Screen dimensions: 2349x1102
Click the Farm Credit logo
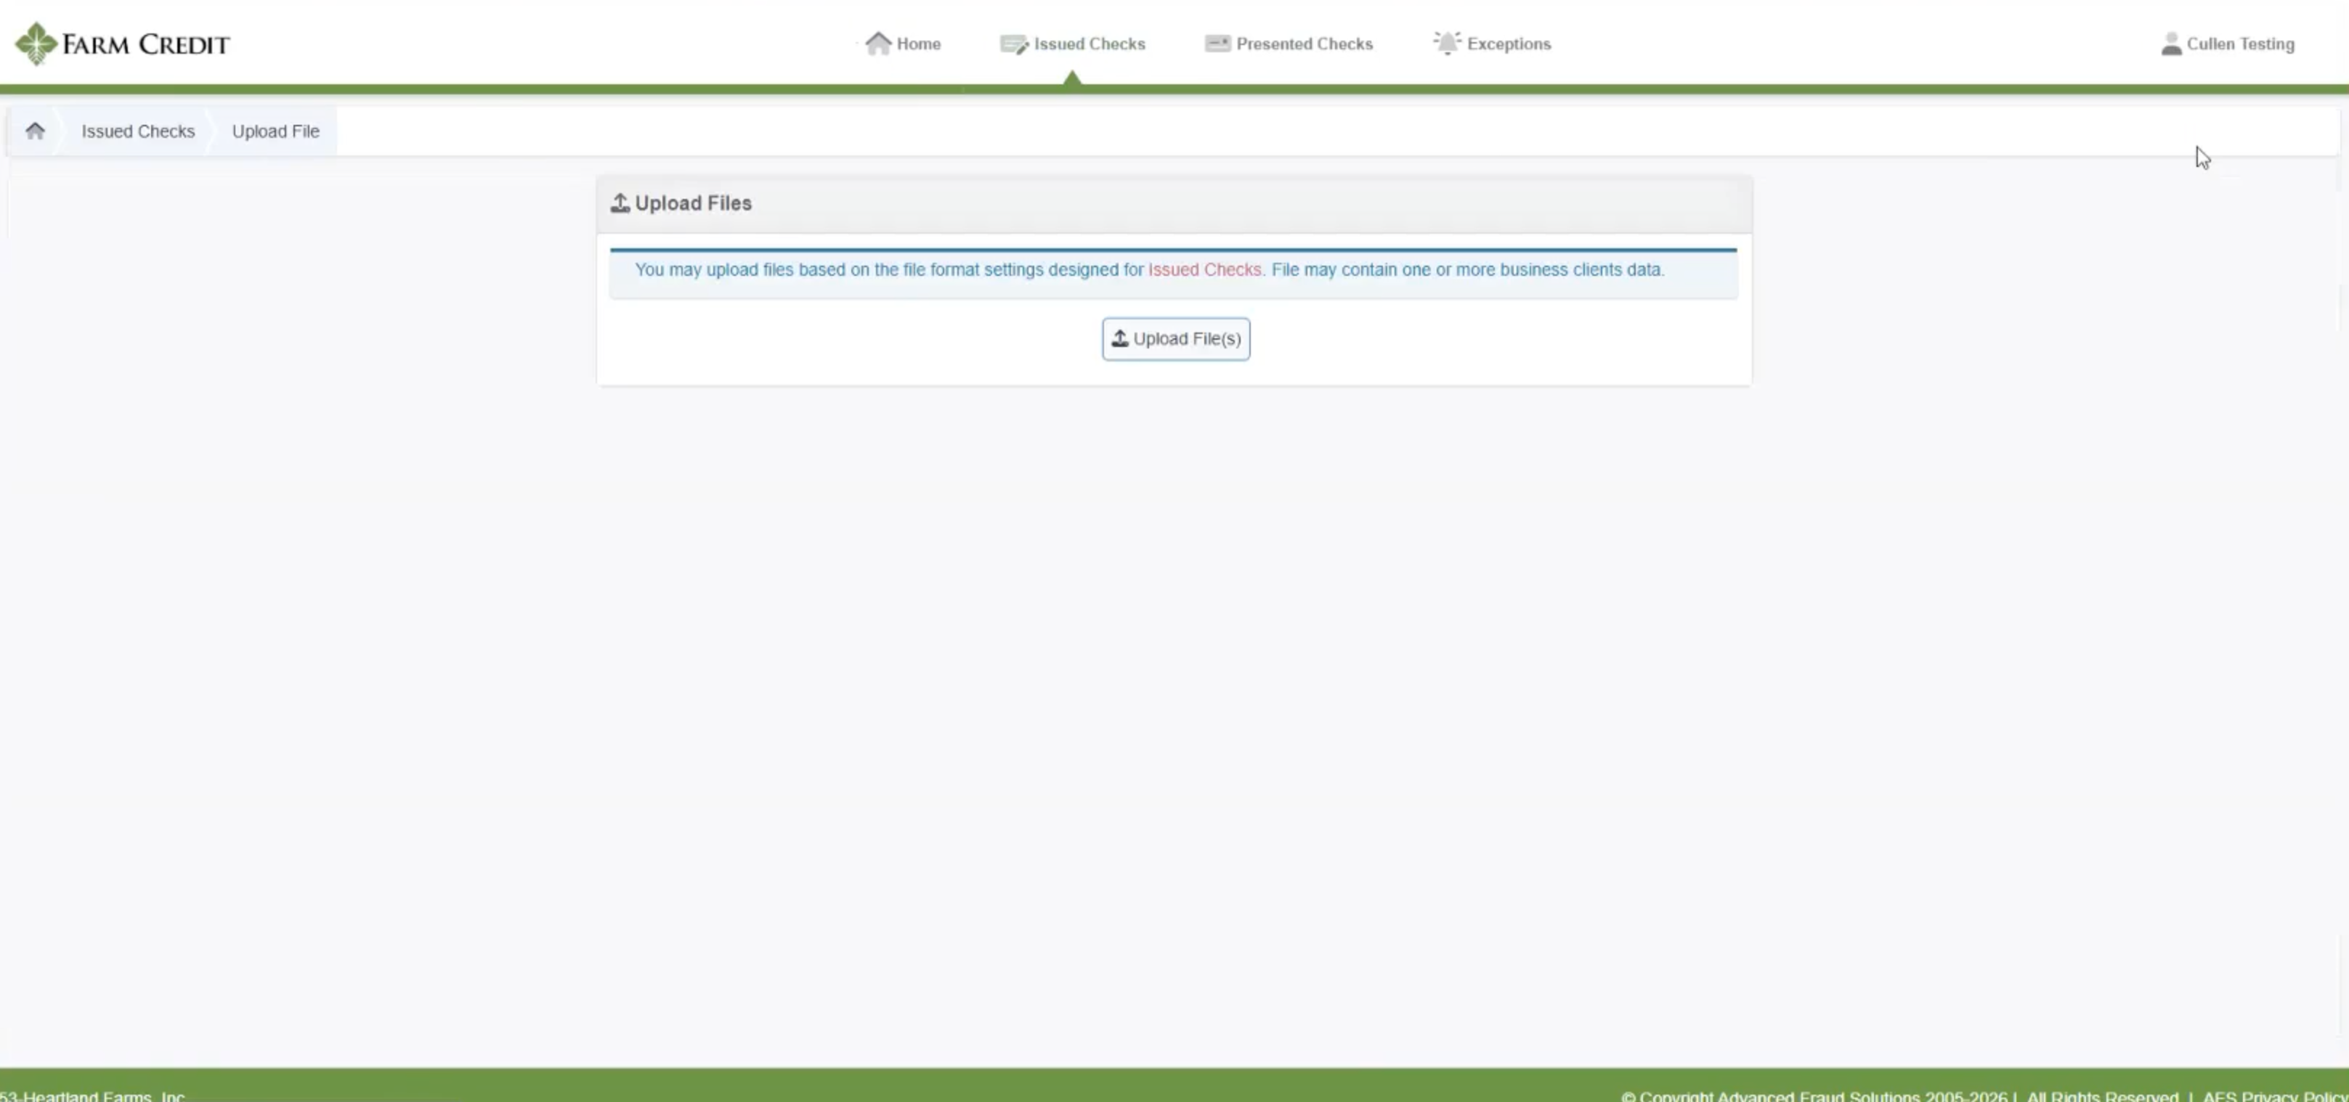[122, 44]
